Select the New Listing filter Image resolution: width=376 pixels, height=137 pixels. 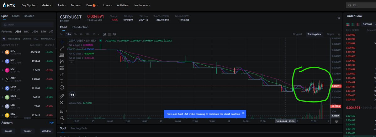14,39
